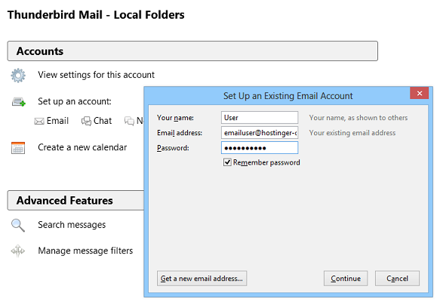Screen dimensions: 440x305
Task: Click 'Thunderbird Mail - Local Folders' heading
Action: pos(96,15)
